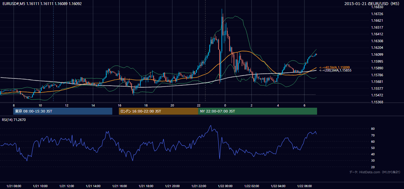Viewport: 404px width, 189px height.
Task: Click price axis label 1.16621
Action: 377,21
